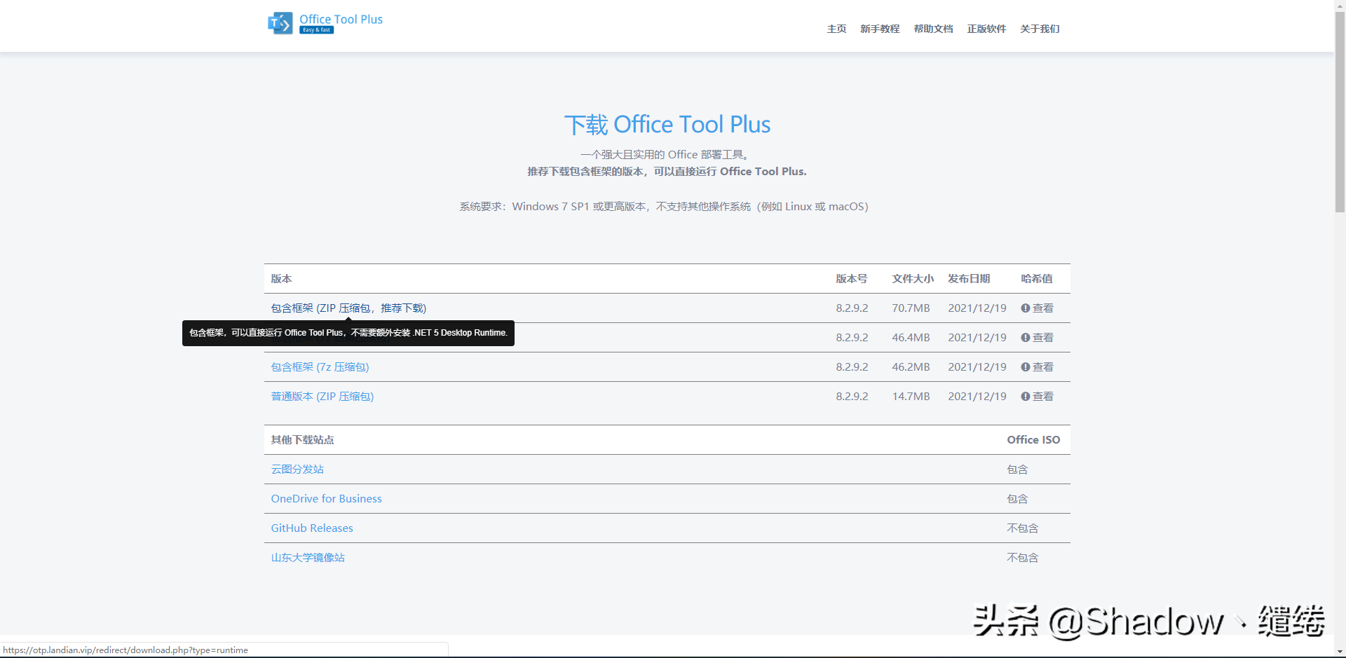Click the 文件大小 column header
The image size is (1346, 658).
pos(913,279)
